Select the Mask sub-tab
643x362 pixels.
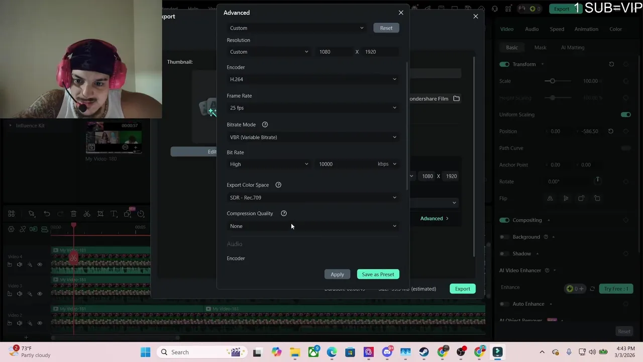[540, 47]
